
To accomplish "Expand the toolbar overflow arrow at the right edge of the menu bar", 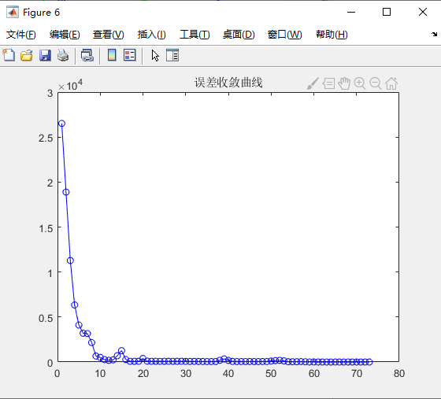I will coord(434,35).
